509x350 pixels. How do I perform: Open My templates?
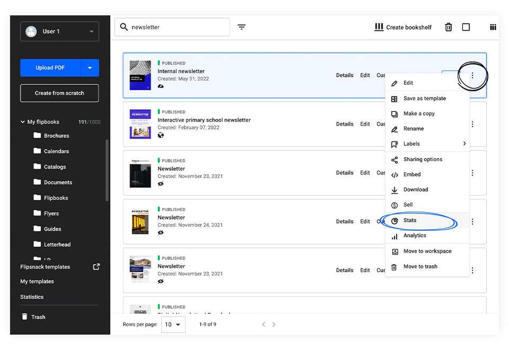coord(37,282)
